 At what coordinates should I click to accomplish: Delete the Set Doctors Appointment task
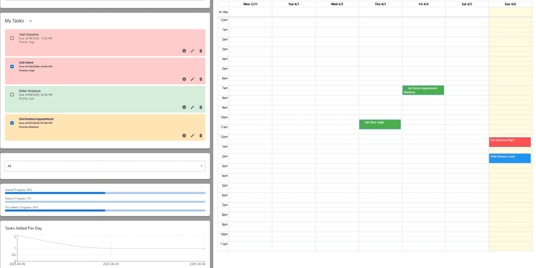click(201, 135)
